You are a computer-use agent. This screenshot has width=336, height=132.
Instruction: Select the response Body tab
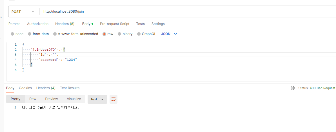(x=10, y=88)
